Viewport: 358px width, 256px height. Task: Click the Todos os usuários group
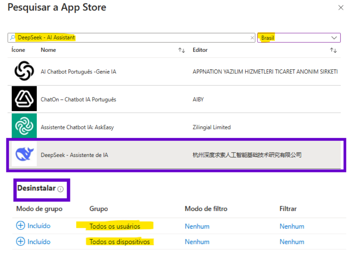pyautogui.click(x=115, y=226)
